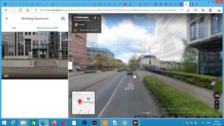Go to the browser home page
This screenshot has width=224, height=126.
(28, 10)
